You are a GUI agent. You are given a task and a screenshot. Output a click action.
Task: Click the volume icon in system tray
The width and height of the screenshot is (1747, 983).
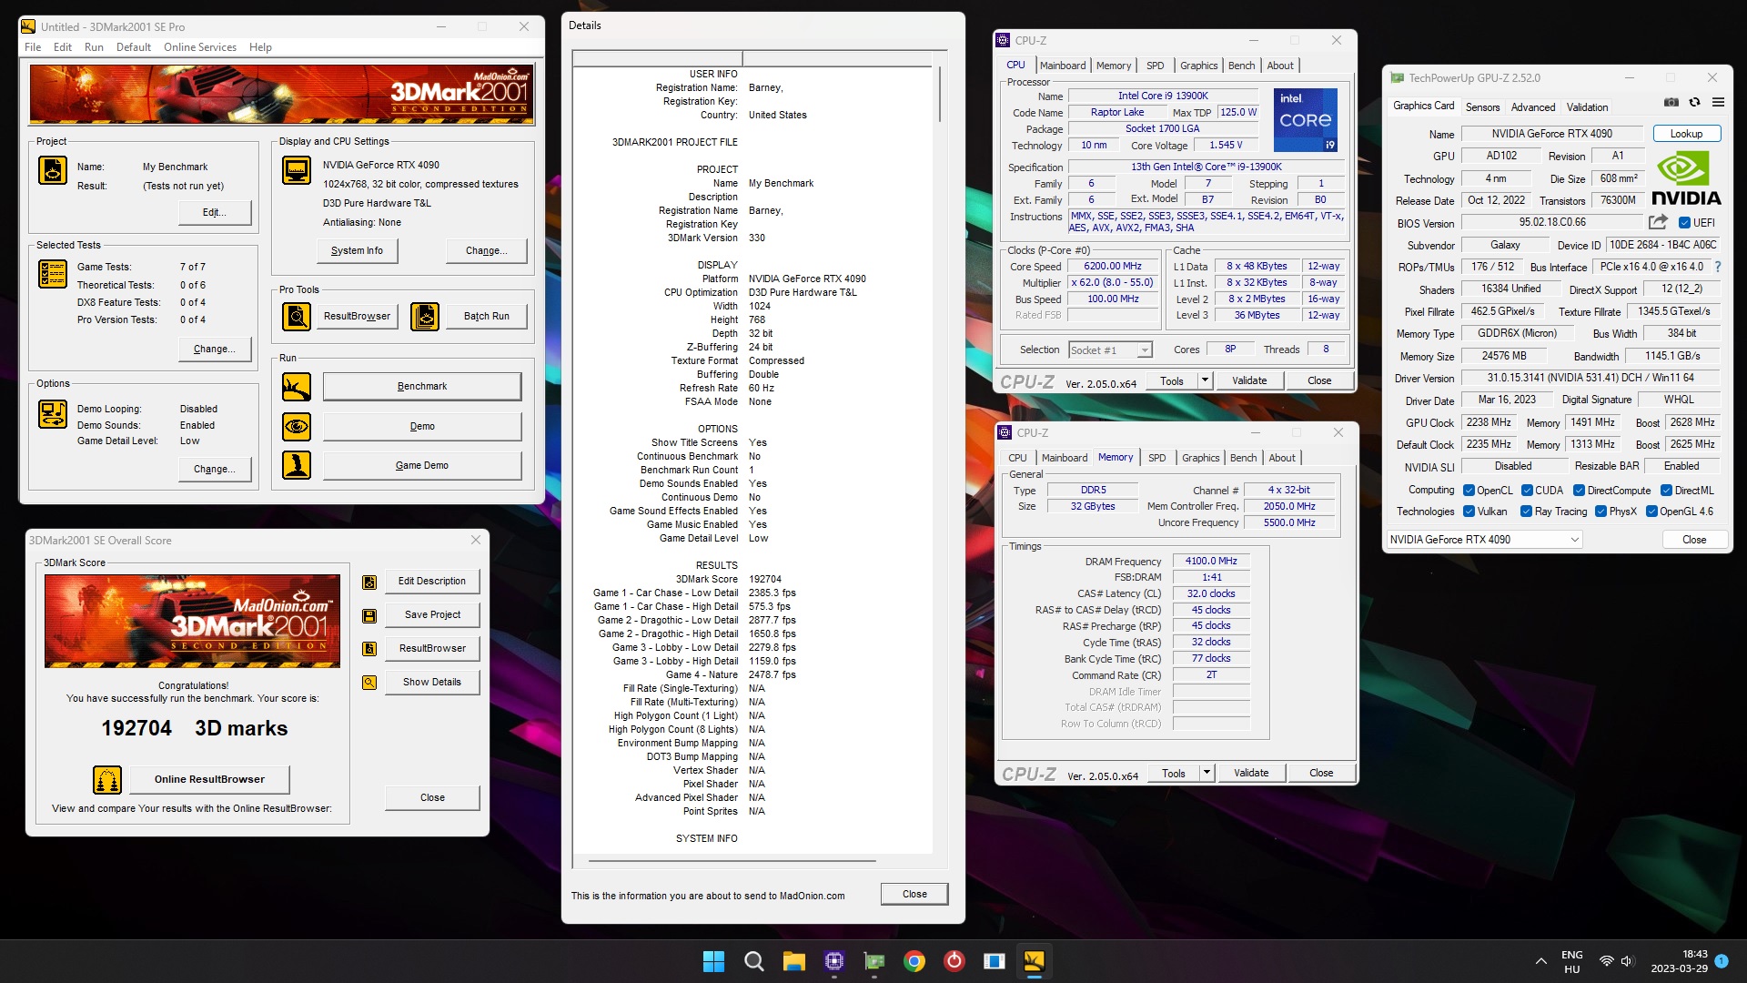pos(1628,961)
